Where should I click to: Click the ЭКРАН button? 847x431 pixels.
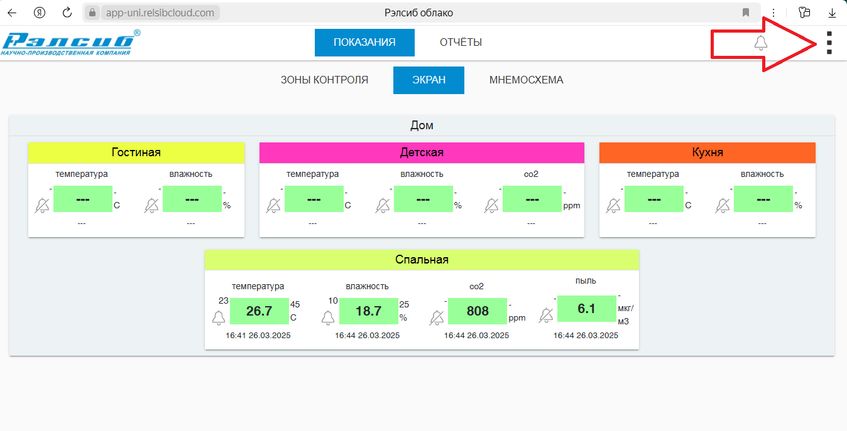pyautogui.click(x=429, y=80)
